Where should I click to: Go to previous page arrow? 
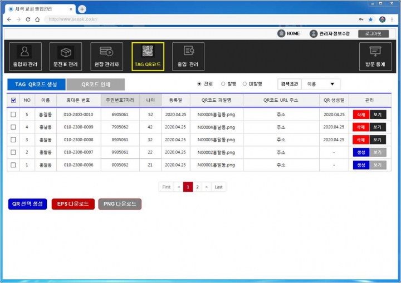(179, 187)
